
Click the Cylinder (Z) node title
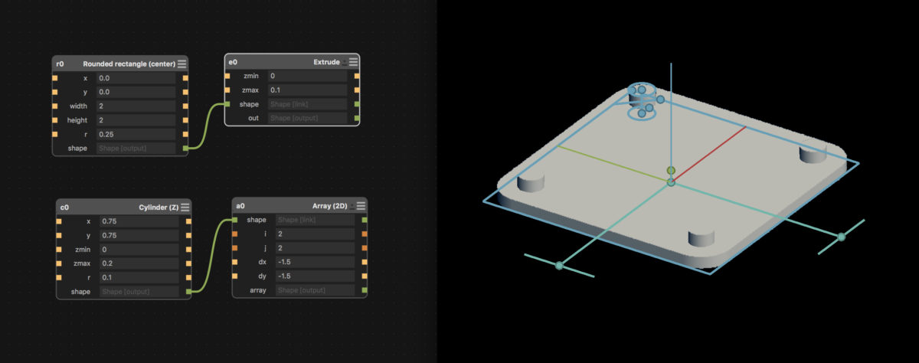pos(159,207)
